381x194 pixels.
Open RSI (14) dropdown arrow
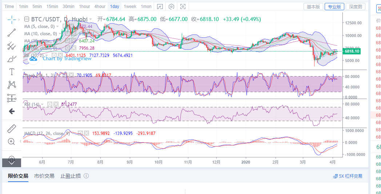[x=42, y=104]
